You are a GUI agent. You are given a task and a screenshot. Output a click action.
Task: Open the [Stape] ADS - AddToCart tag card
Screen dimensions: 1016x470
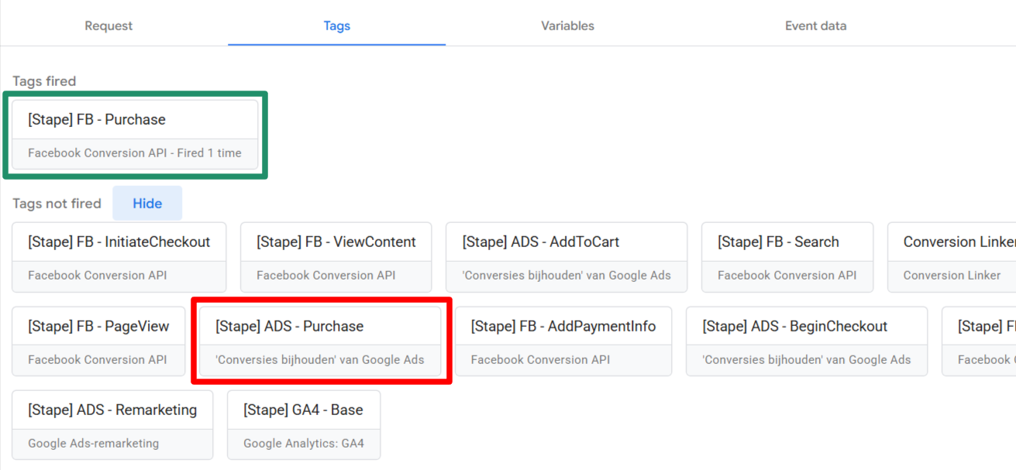pos(567,257)
